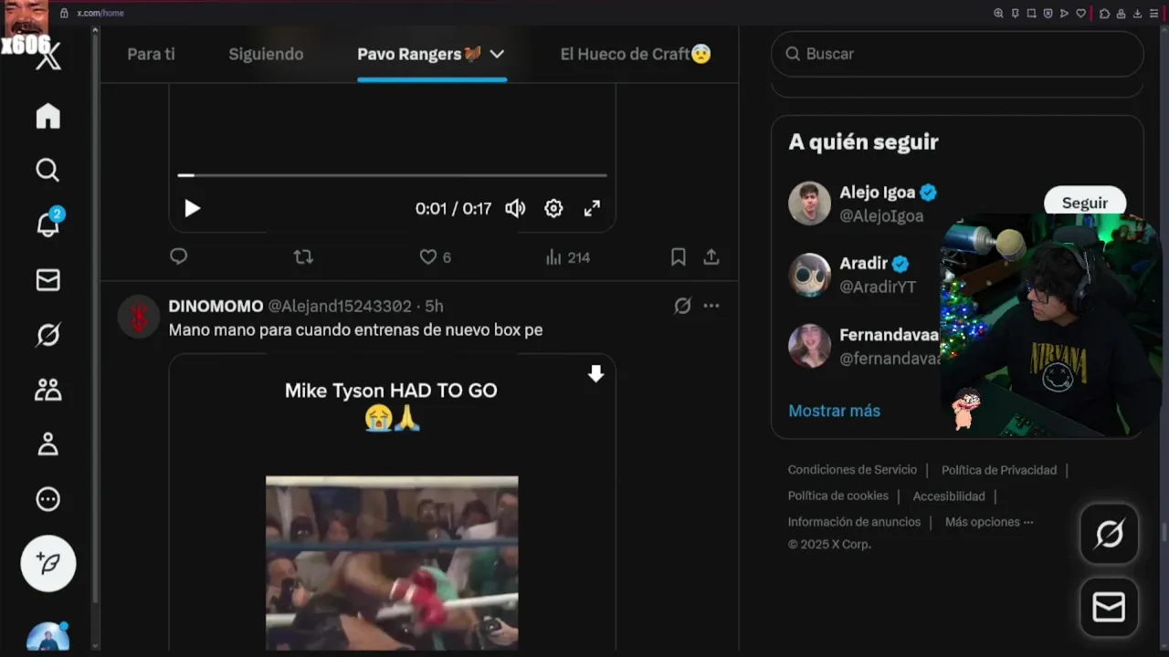Share the top post

711,257
